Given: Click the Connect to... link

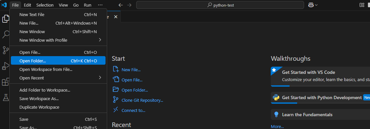Looking at the screenshot, I should pyautogui.click(x=133, y=110).
